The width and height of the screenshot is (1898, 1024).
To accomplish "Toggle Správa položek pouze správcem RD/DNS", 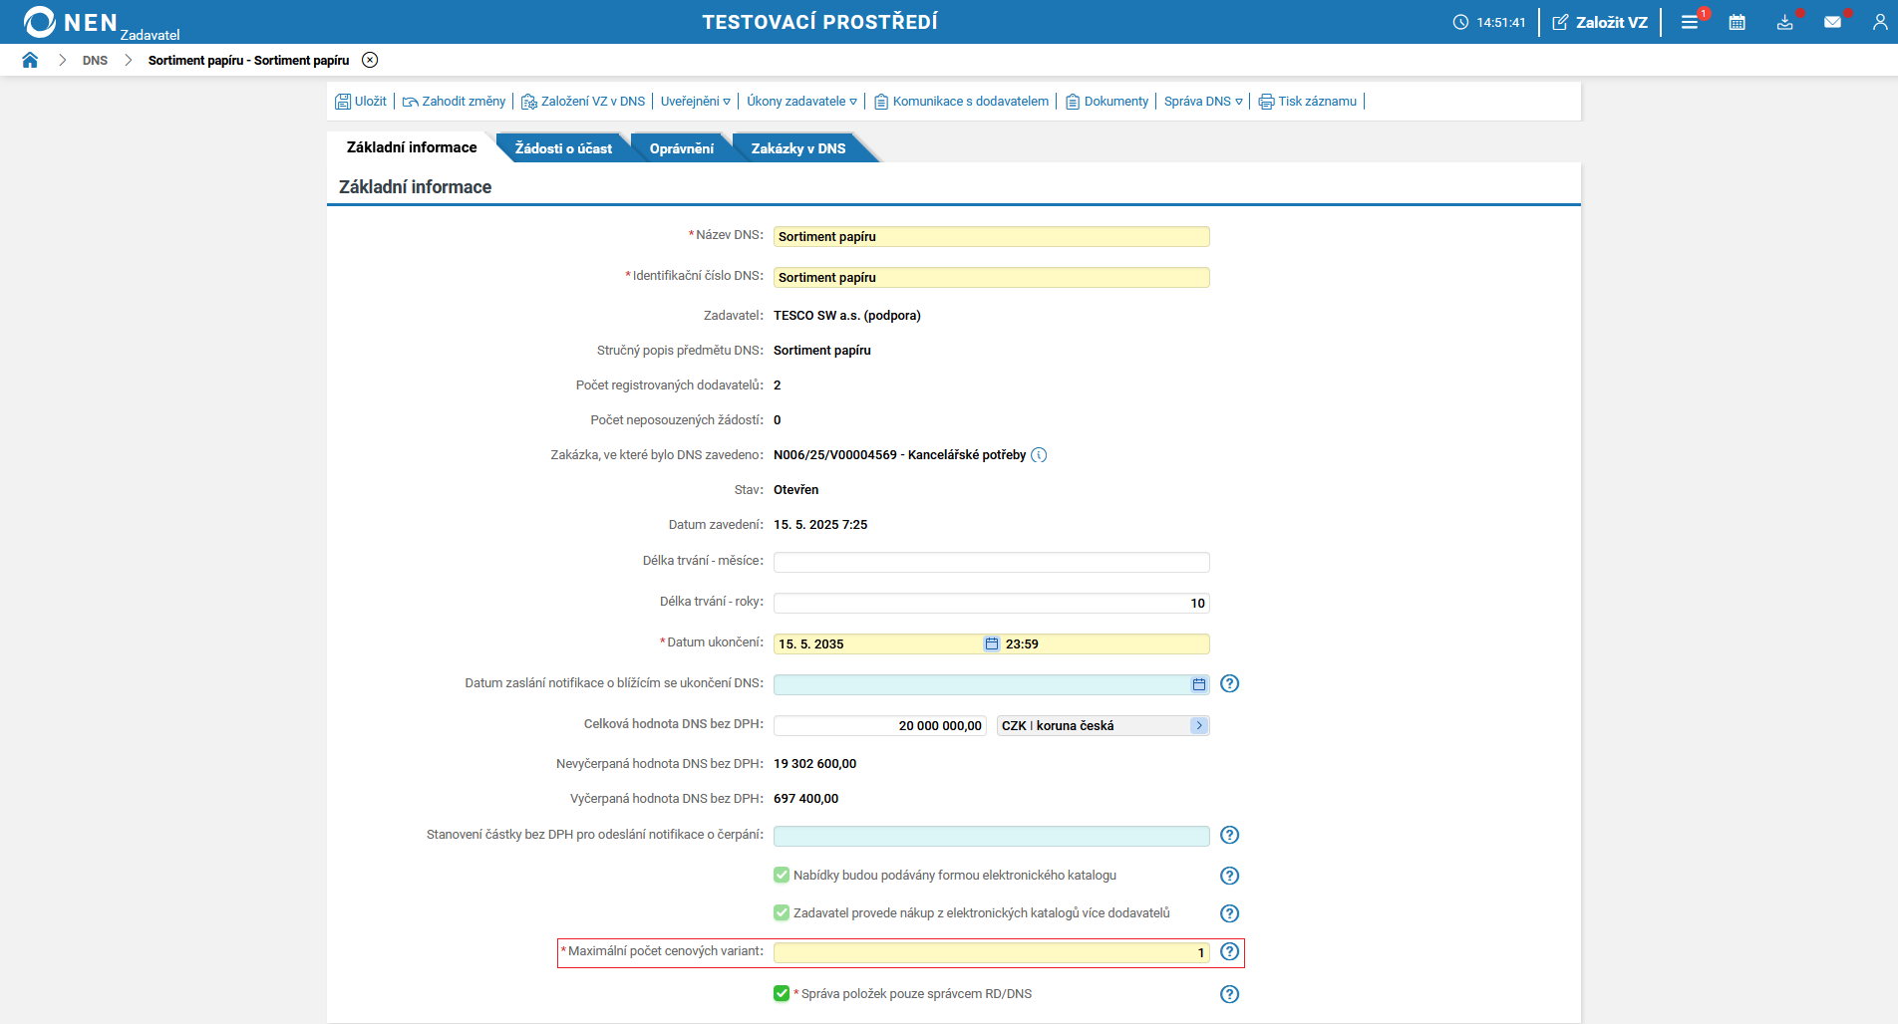I will (782, 993).
